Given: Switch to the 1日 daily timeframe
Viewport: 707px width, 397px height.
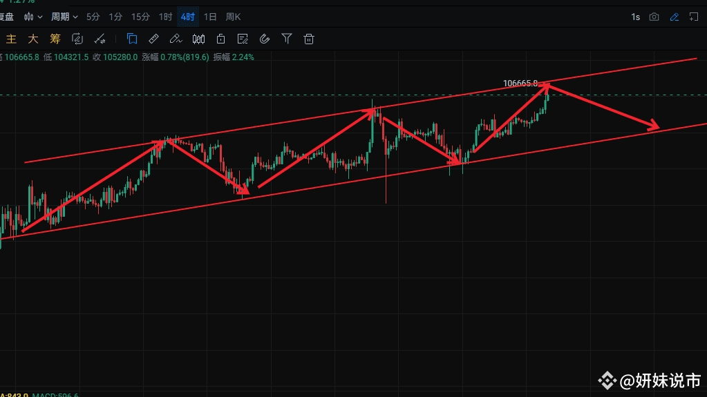Looking at the screenshot, I should pyautogui.click(x=210, y=17).
